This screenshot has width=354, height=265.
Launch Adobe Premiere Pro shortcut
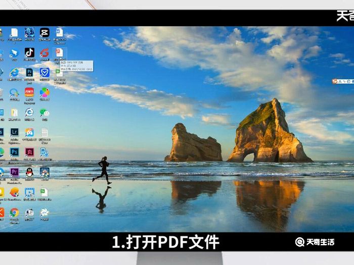pos(15,173)
